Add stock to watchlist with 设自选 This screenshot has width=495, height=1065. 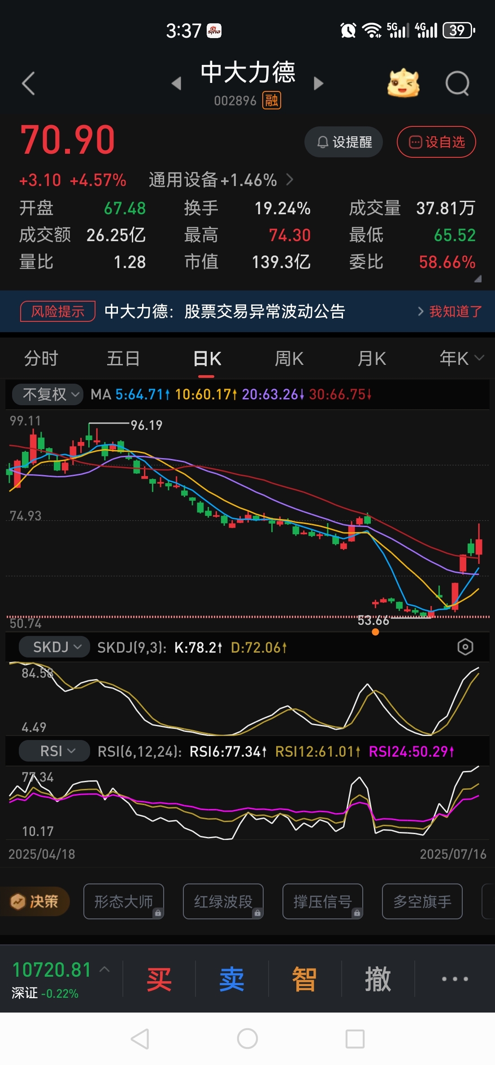[436, 142]
